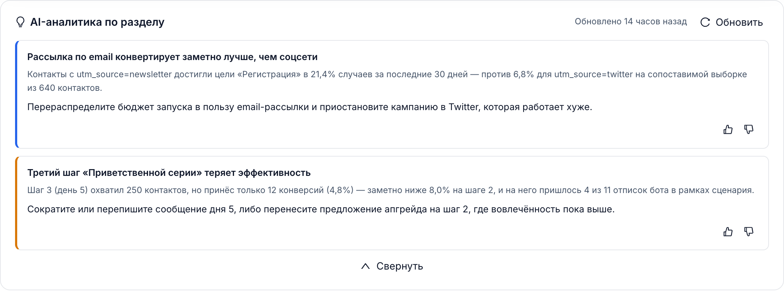Click the 'AI-аналитика по разделу' panel title
This screenshot has height=291, width=784.
(97, 22)
